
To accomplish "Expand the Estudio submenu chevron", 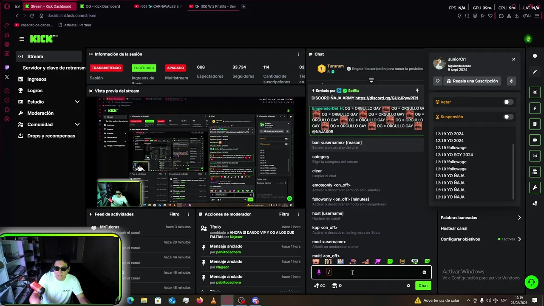I will click(77, 102).
